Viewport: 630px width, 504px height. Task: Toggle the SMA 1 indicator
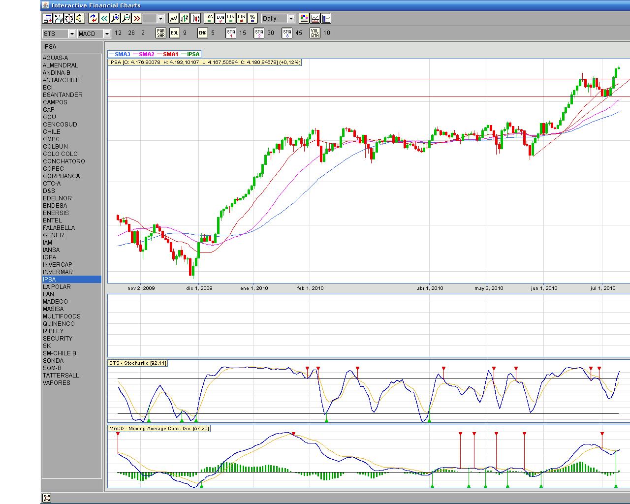pyautogui.click(x=231, y=33)
